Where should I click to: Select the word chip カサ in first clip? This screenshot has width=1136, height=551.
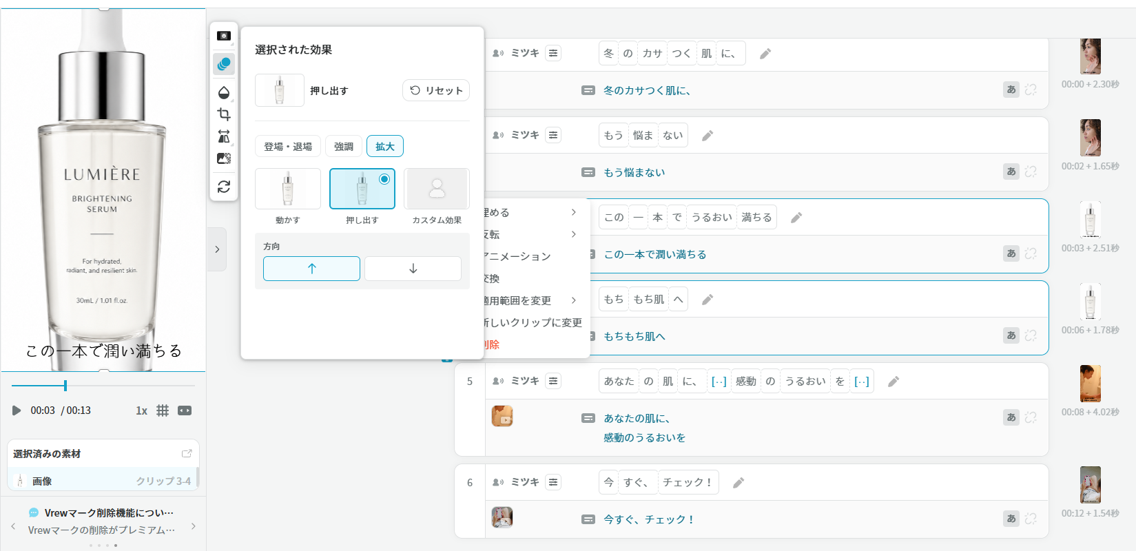pos(652,53)
